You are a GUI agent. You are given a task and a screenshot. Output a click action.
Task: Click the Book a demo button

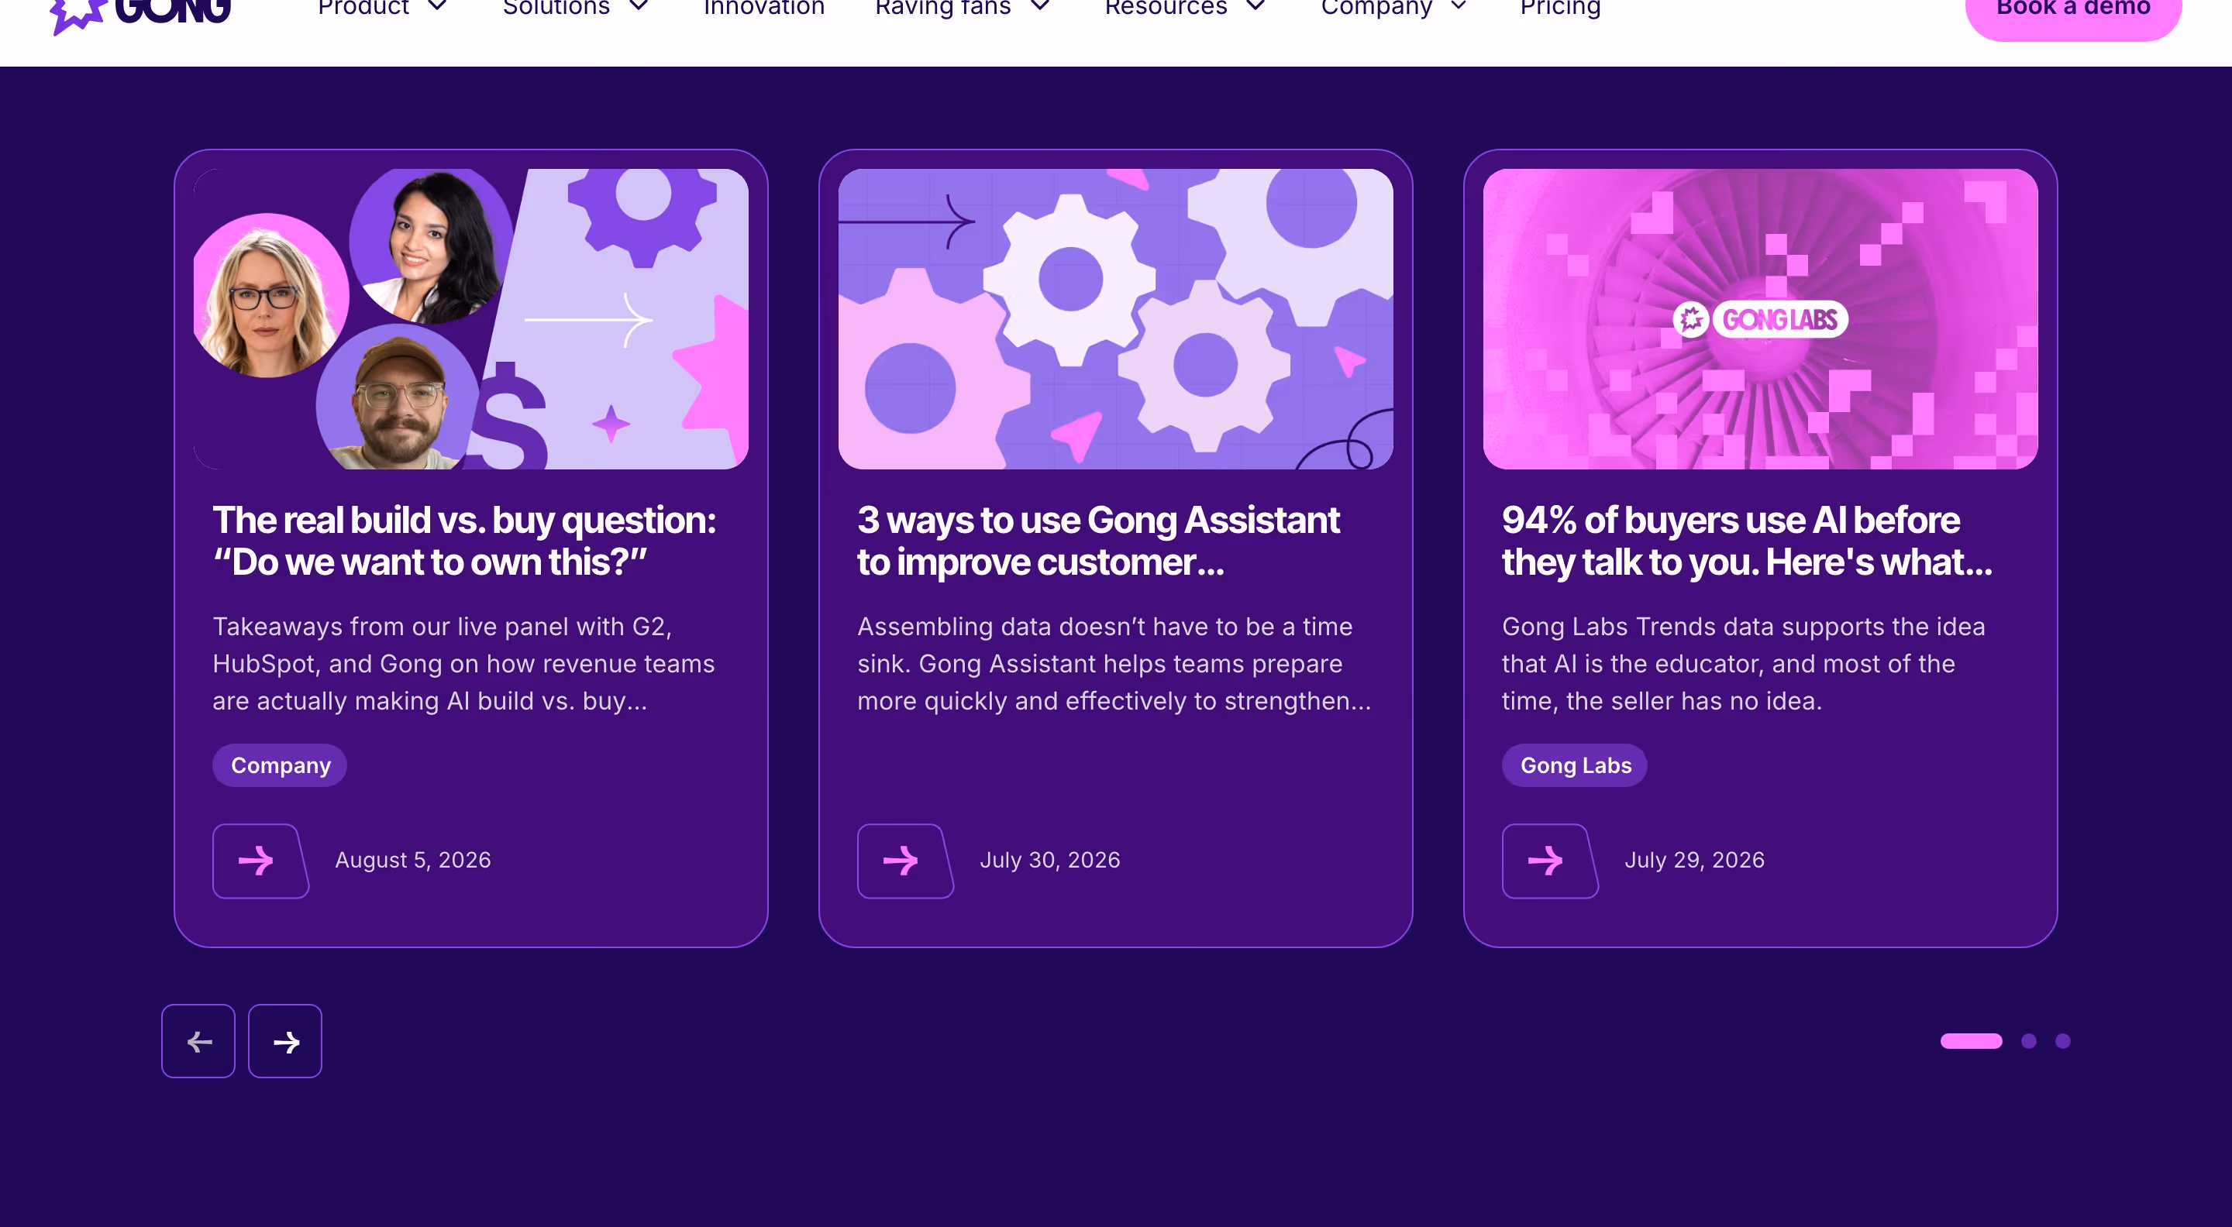click(2072, 15)
